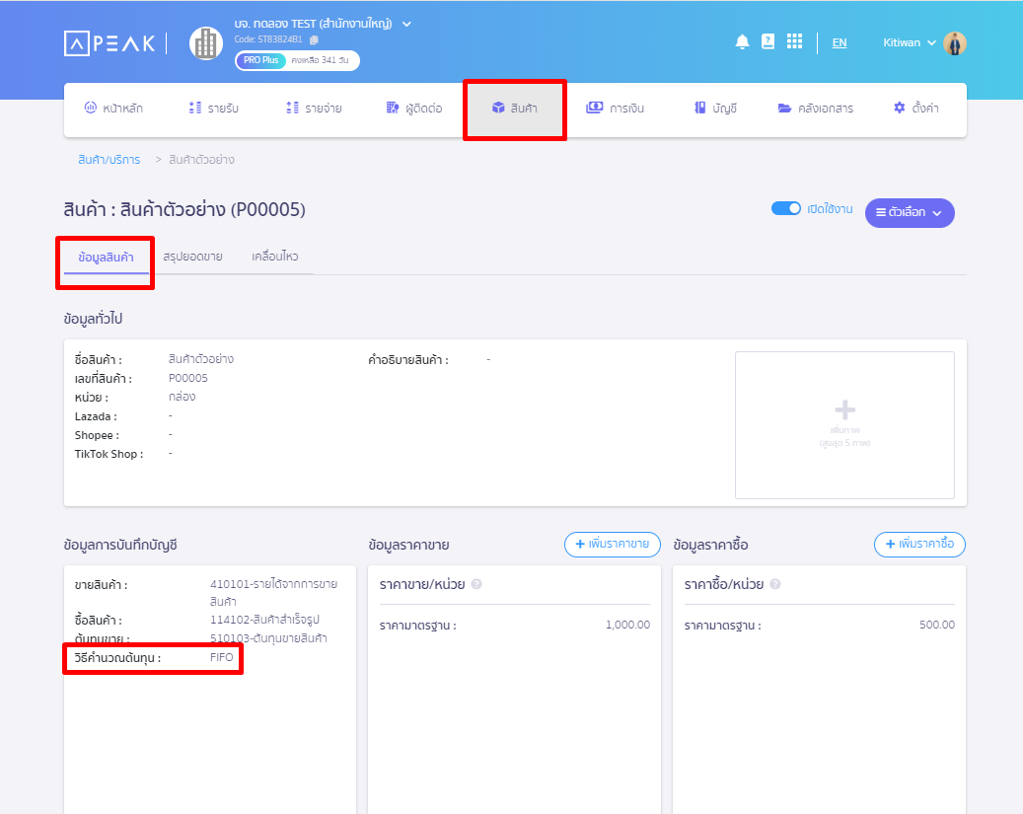Viewport: 1023px width, 814px height.
Task: Open the help guide book icon
Action: click(x=767, y=42)
